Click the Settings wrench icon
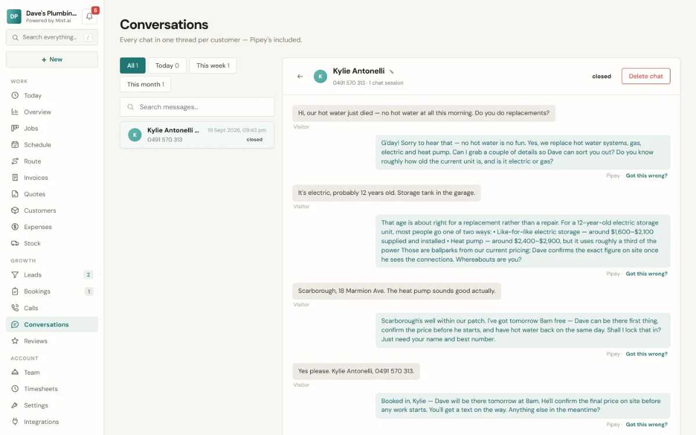The image size is (696, 435). pos(15,405)
